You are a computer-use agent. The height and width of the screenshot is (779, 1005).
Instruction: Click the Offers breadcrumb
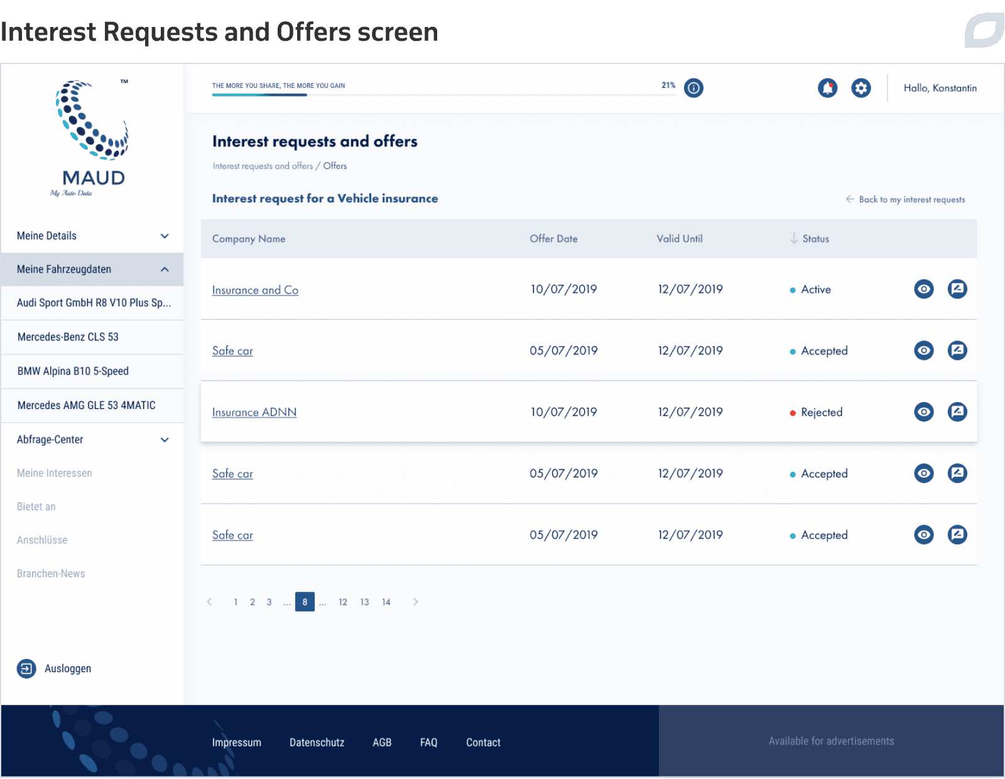[335, 166]
